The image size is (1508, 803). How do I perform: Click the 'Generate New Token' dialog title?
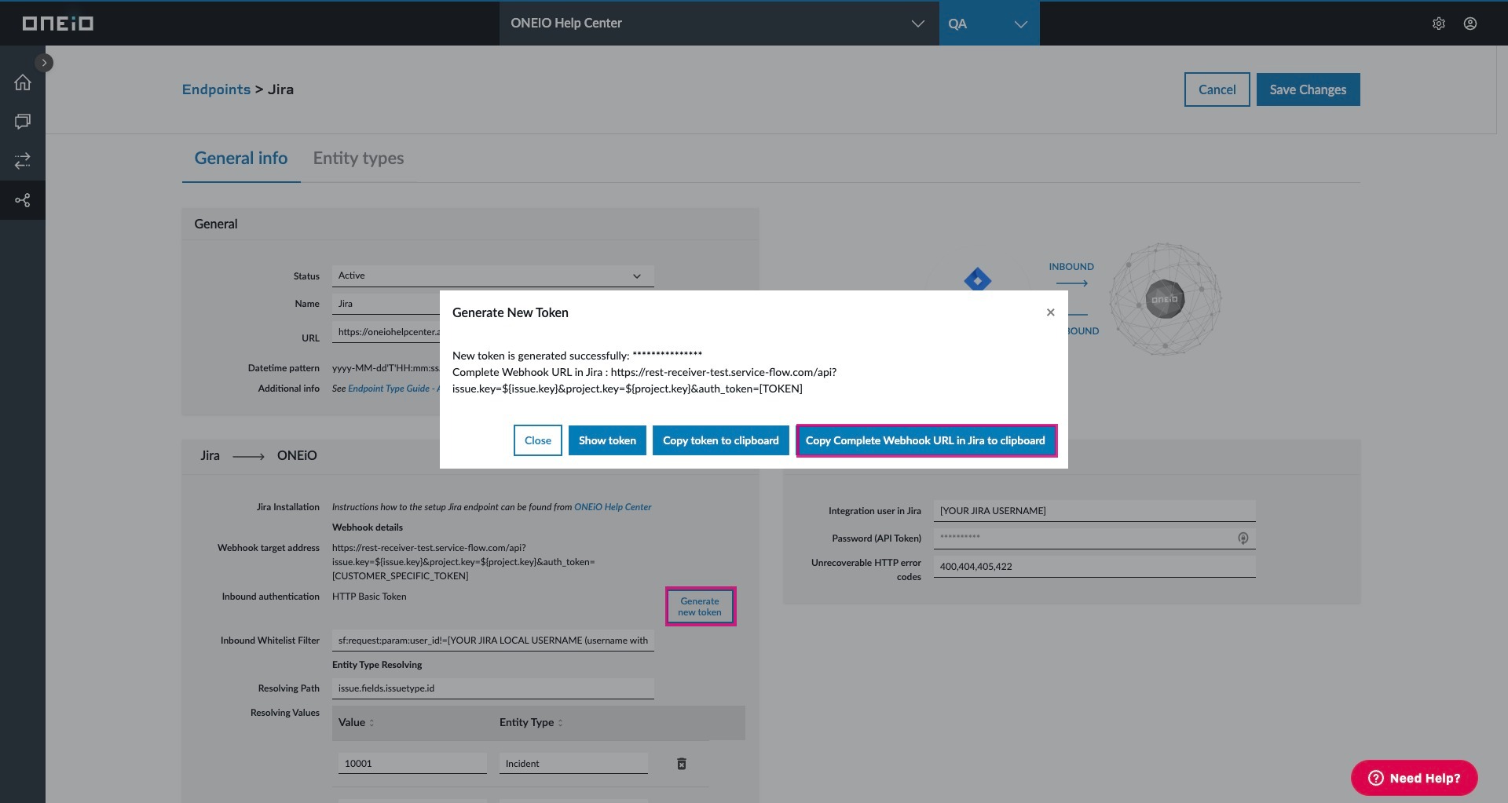[x=511, y=312]
